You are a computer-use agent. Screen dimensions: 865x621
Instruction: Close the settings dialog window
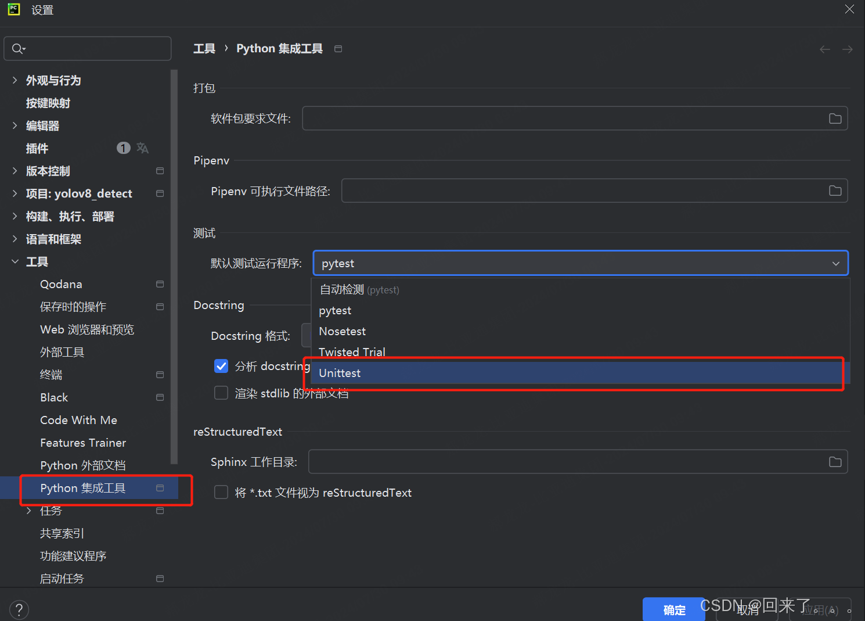(x=849, y=9)
